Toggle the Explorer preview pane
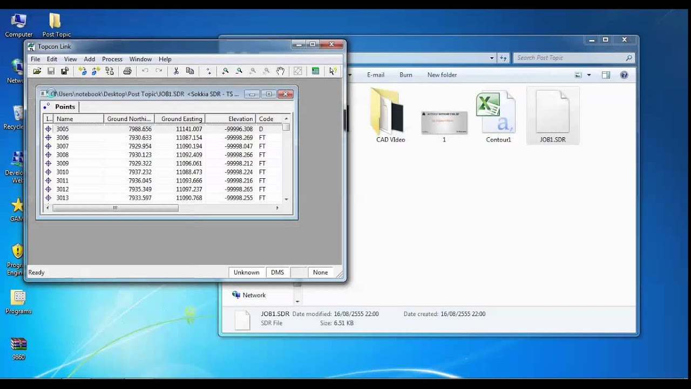The height and width of the screenshot is (389, 691). click(x=606, y=75)
